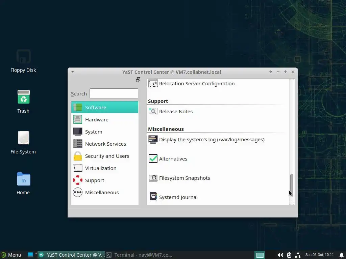The height and width of the screenshot is (259, 346).
Task: Click the power manager tray icon
Action: [289, 255]
